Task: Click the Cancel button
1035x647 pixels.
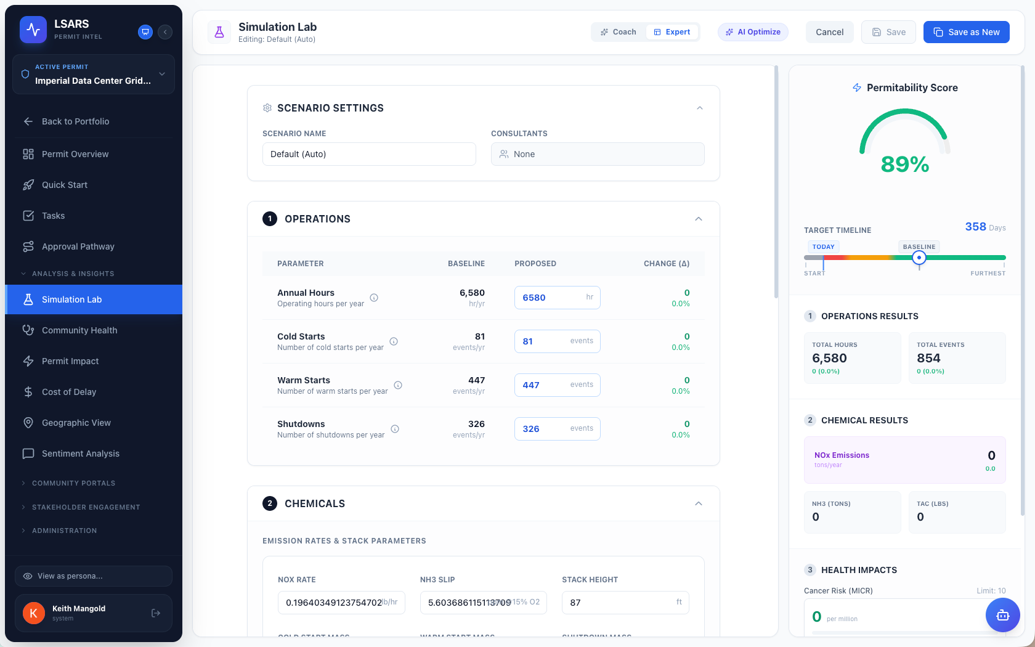Action: pyautogui.click(x=829, y=32)
